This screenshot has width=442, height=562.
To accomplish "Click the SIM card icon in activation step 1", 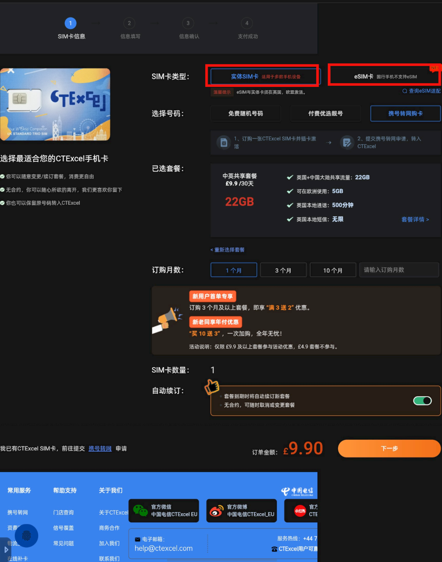I will 223,142.
